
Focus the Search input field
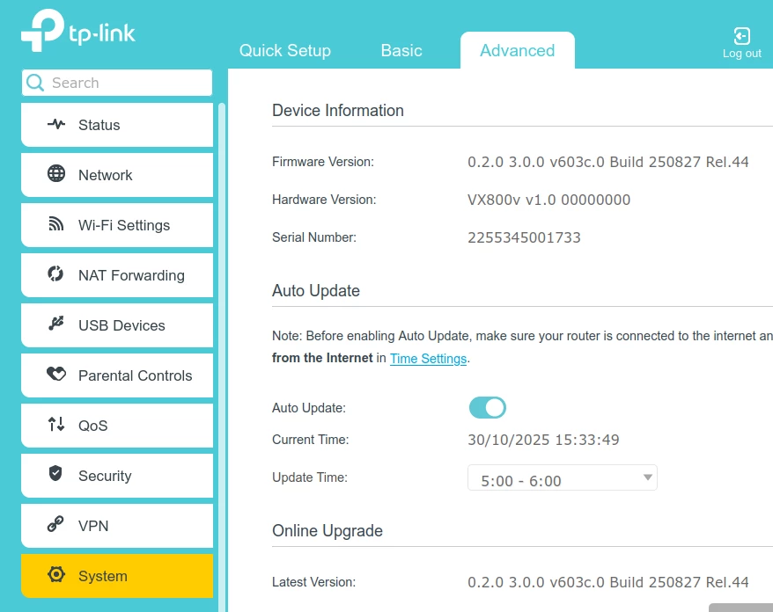[117, 83]
